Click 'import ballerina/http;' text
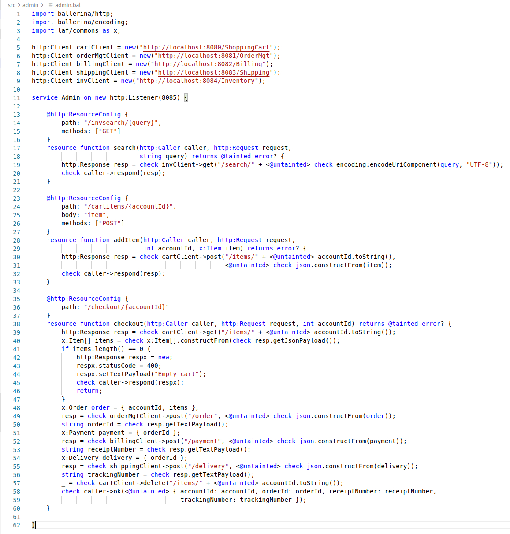The width and height of the screenshot is (510, 534). click(72, 14)
